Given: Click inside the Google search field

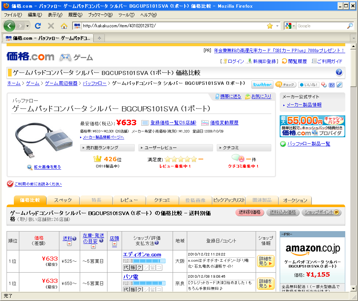Looking at the screenshot, I should [321, 26].
